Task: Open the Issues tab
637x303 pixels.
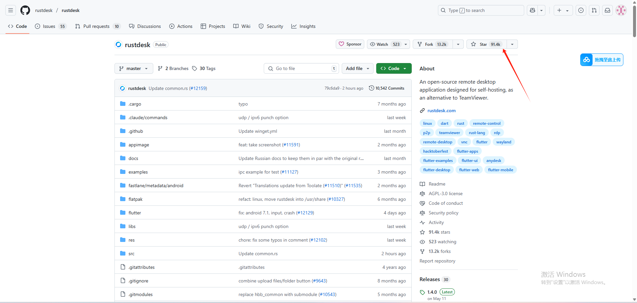Action: tap(50, 26)
